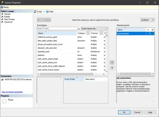Click the lightning bolt actions column icon
Viewport: 159px width, 117px height.
(148, 30)
